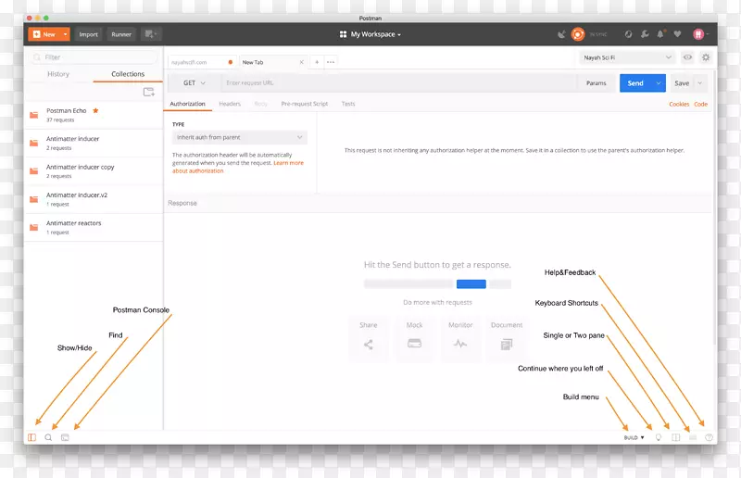Viewport: 741px width, 478px height.
Task: Open Manage Environments gear icon
Action: [x=706, y=57]
